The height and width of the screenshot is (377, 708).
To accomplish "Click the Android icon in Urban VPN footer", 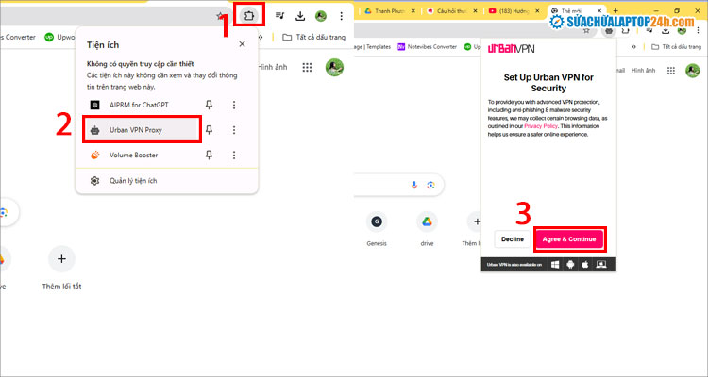I will [x=569, y=265].
